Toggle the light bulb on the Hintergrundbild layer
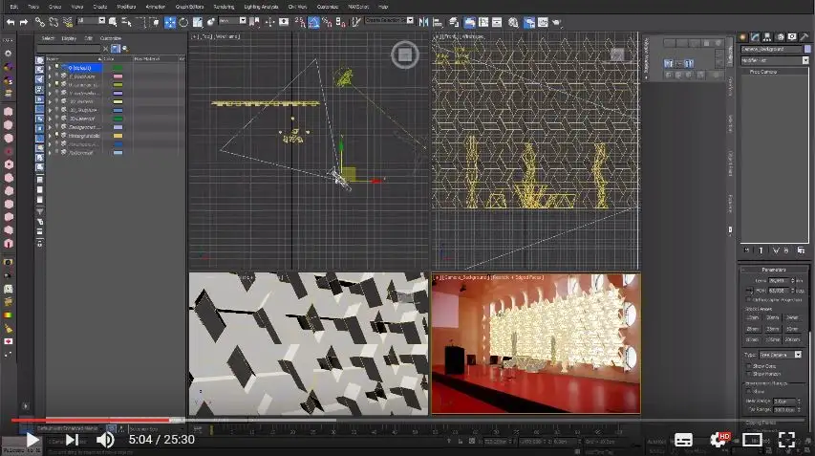This screenshot has width=815, height=456. [57, 135]
